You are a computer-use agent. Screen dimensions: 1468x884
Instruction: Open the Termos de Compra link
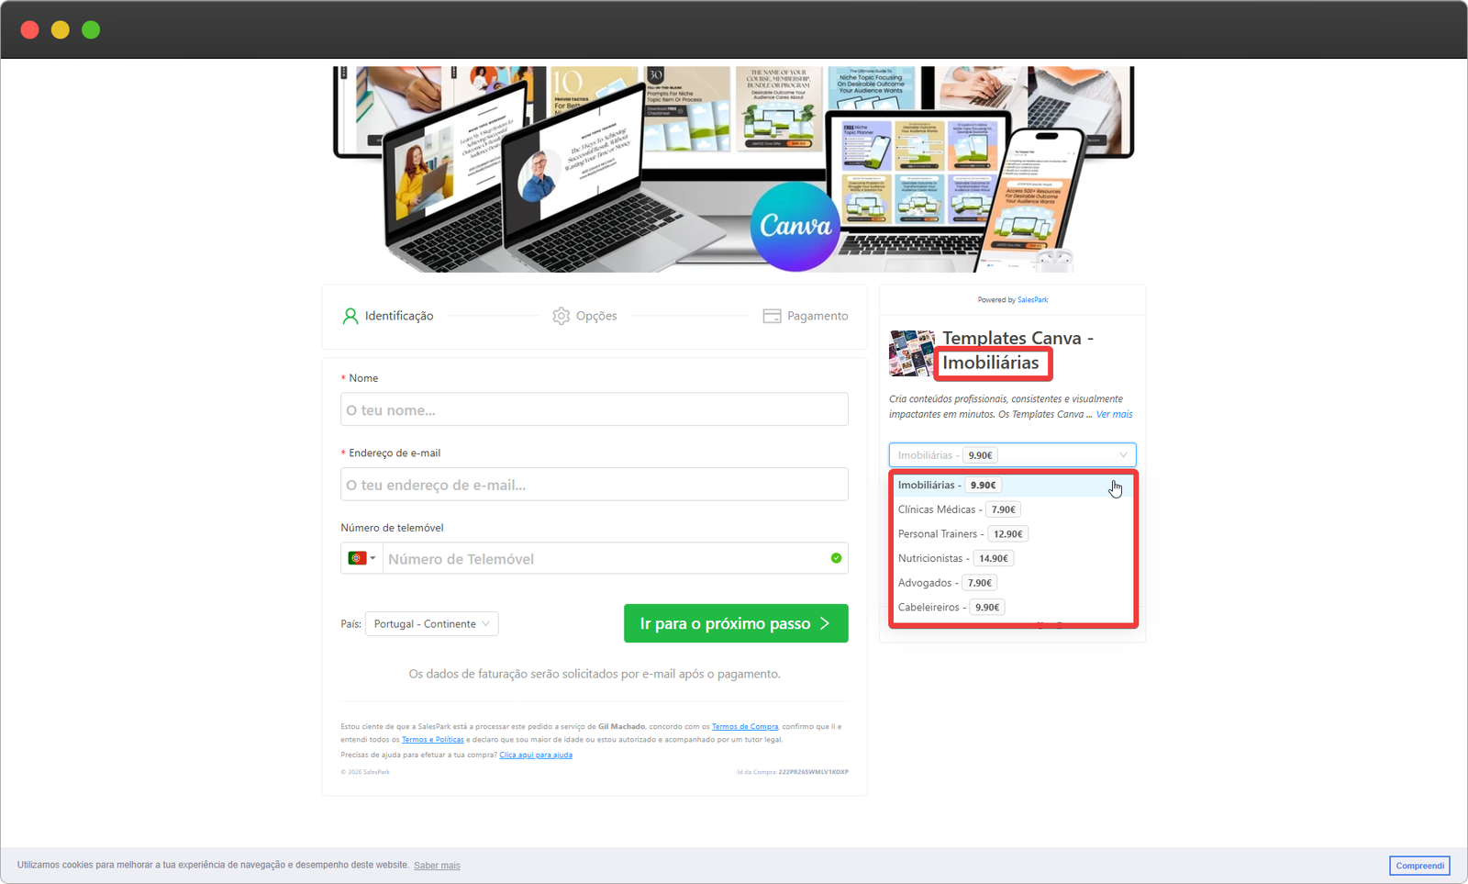point(744,727)
